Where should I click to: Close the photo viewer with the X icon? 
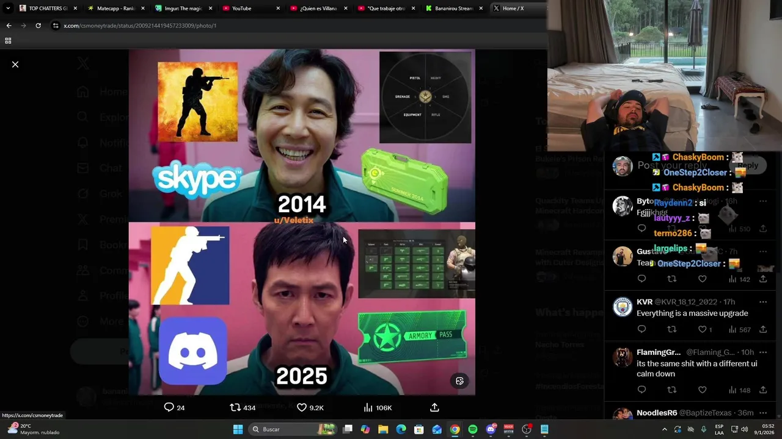coord(15,64)
